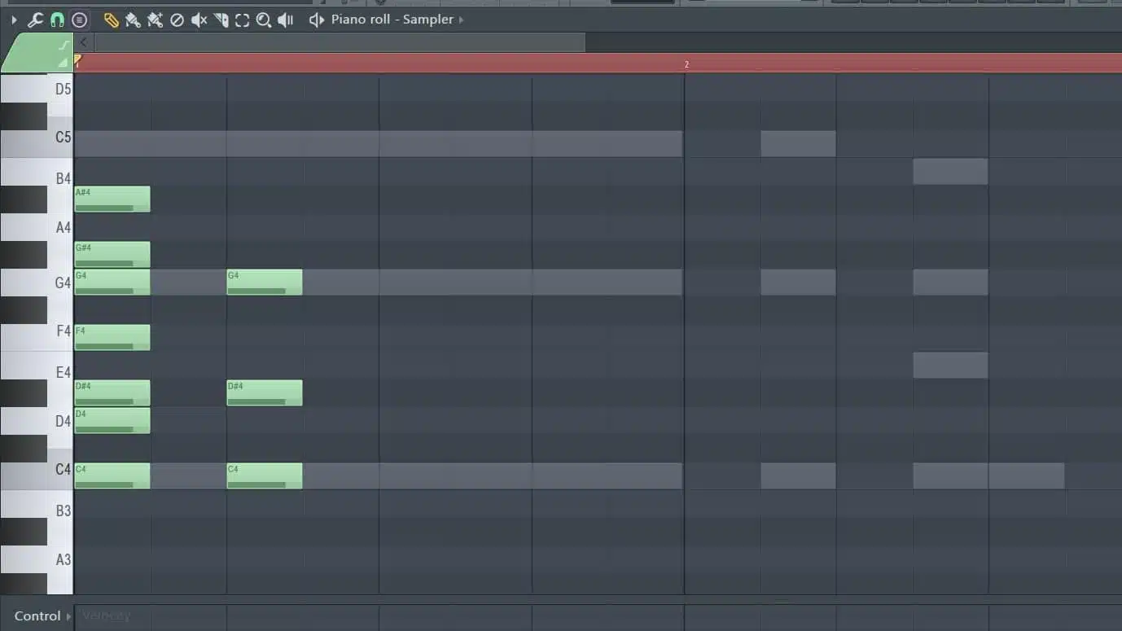The width and height of the screenshot is (1122, 631).
Task: Activate the Playback scrub tool
Action: (285, 20)
